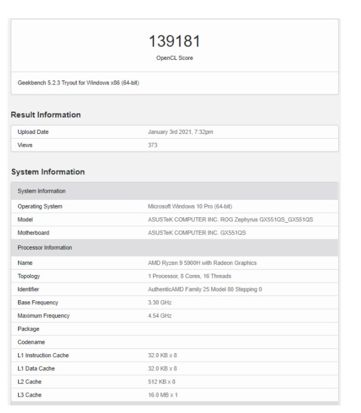361x413 pixels.
Task: Click the 'L2 Cache' label
Action: pyautogui.click(x=29, y=382)
